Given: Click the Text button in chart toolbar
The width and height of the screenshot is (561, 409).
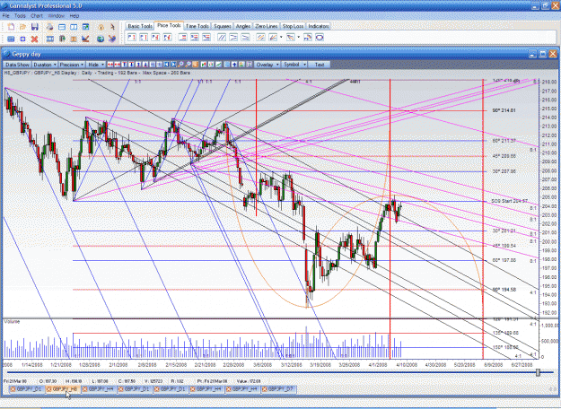Looking at the screenshot, I should tap(320, 65).
